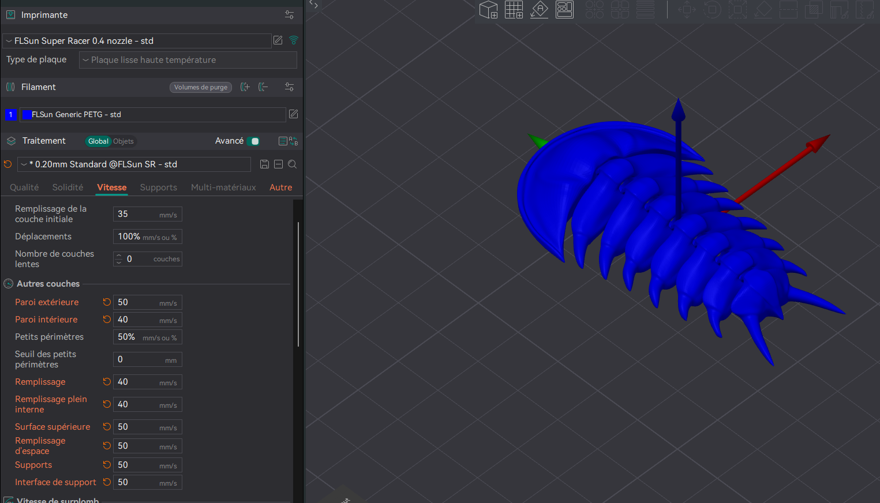Expand the 0.20mm Standard process preset dropdown
The image size is (880, 503).
click(134, 164)
